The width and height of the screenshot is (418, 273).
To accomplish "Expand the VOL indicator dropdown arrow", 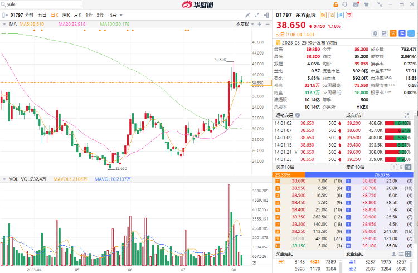I will (4, 179).
